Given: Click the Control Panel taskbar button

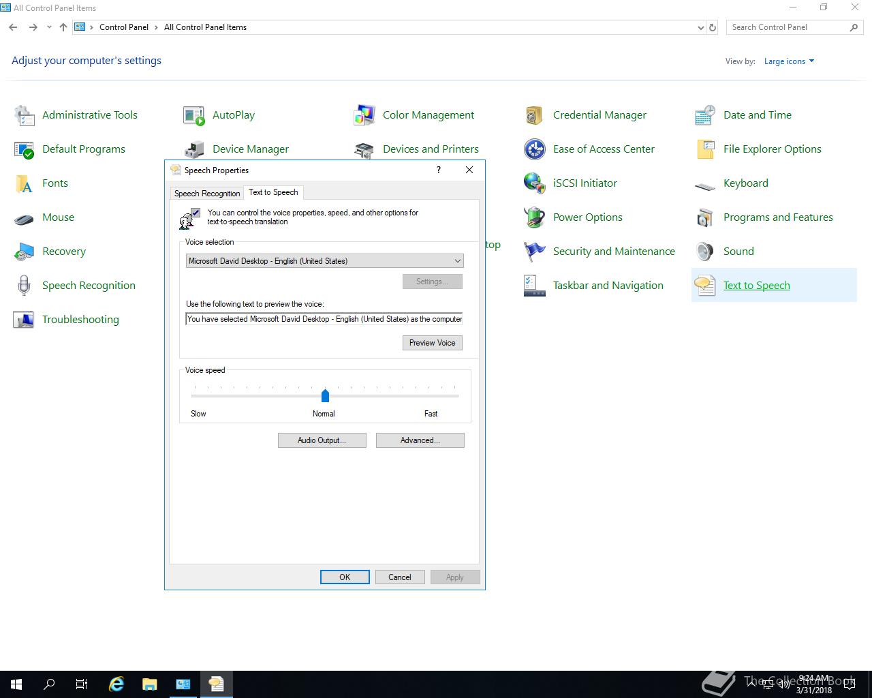Looking at the screenshot, I should (x=183, y=684).
